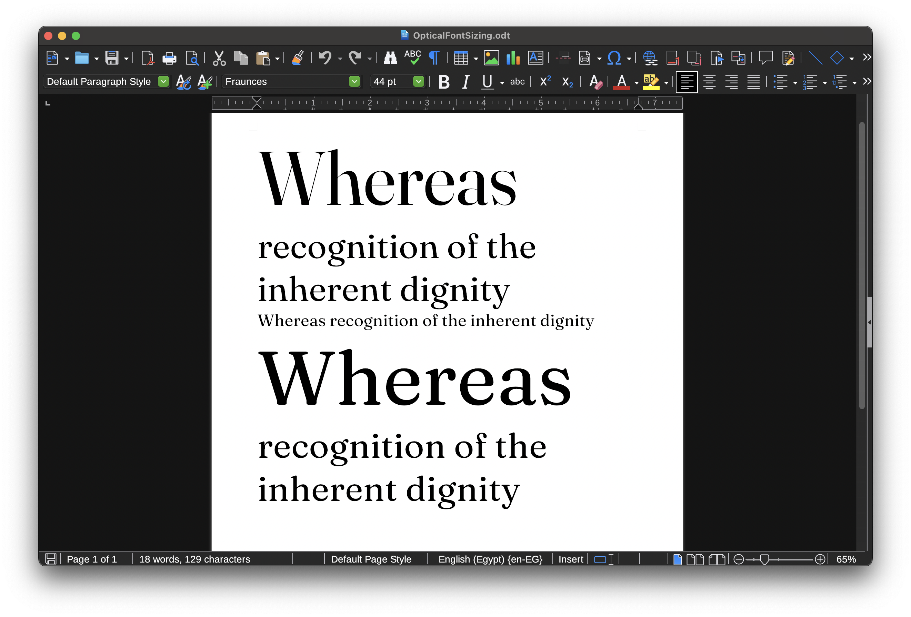Viewport: 911px width, 617px height.
Task: Open the Frances font name dropdown
Action: tap(354, 81)
